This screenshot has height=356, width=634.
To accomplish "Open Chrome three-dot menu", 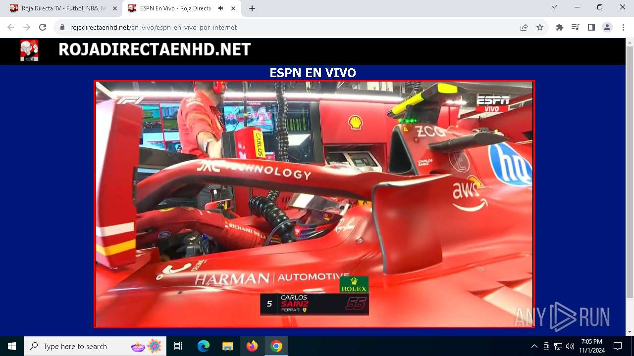I will tap(623, 28).
